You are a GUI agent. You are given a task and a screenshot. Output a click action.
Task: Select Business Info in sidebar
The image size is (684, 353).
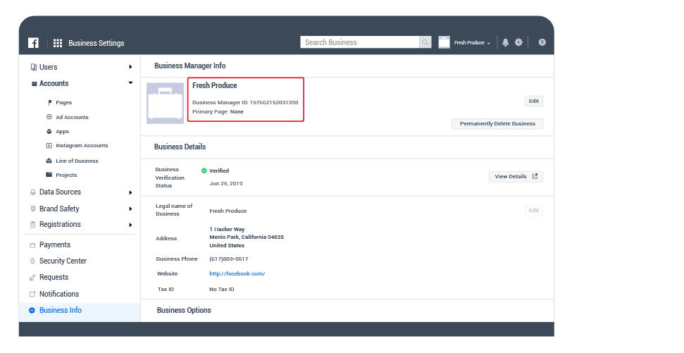tap(60, 310)
